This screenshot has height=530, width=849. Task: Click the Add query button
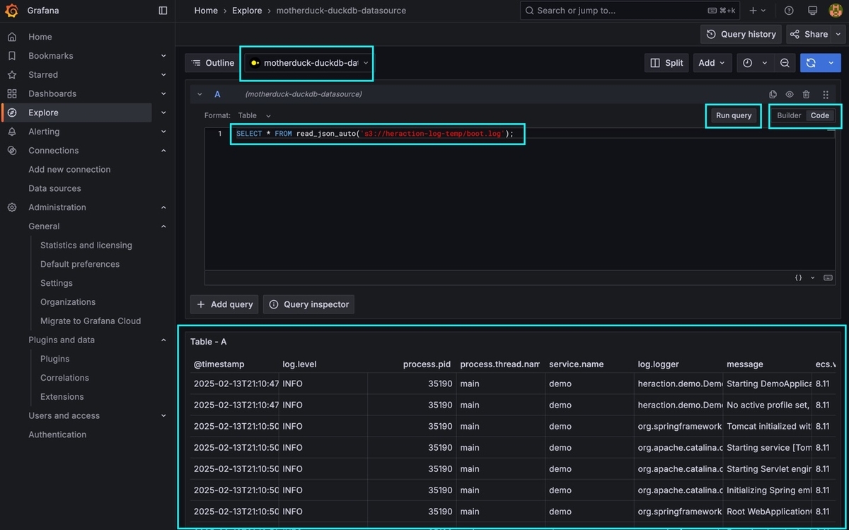point(224,304)
